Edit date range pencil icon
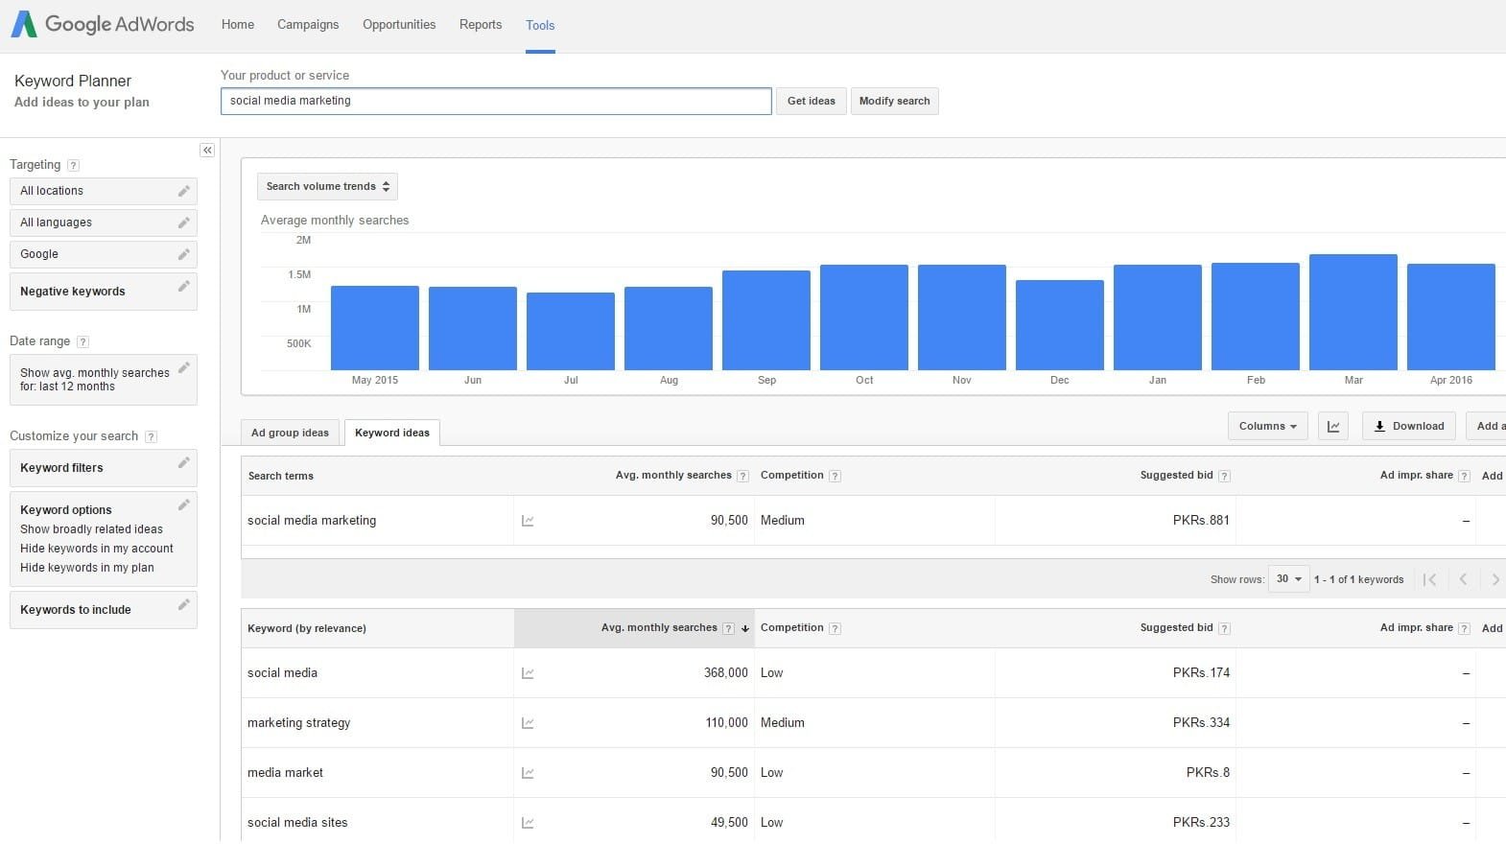Screen dimensions: 1506x844 click(x=183, y=367)
